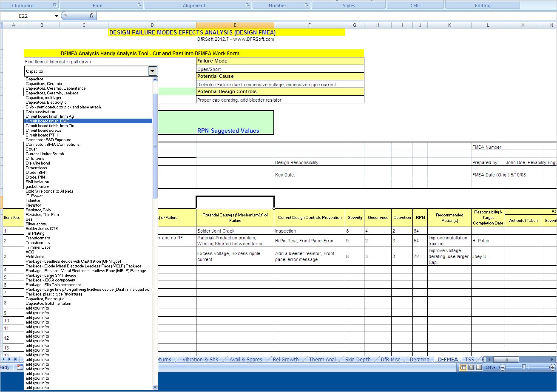The image size is (557, 392).
Task: Go to the DfR Misc sheet
Action: (x=391, y=359)
